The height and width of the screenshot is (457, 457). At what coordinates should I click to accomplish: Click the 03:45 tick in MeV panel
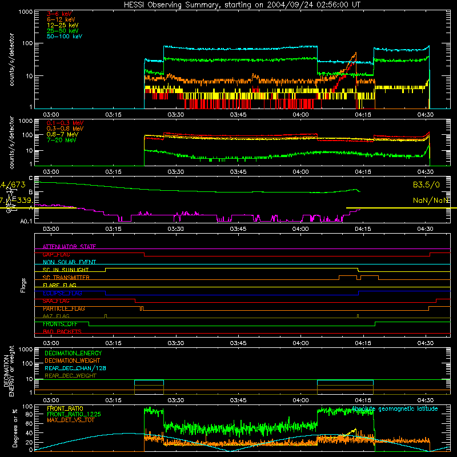(x=238, y=172)
